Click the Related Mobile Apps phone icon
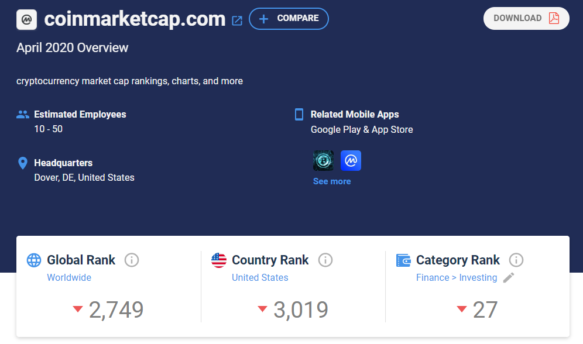 pos(299,114)
